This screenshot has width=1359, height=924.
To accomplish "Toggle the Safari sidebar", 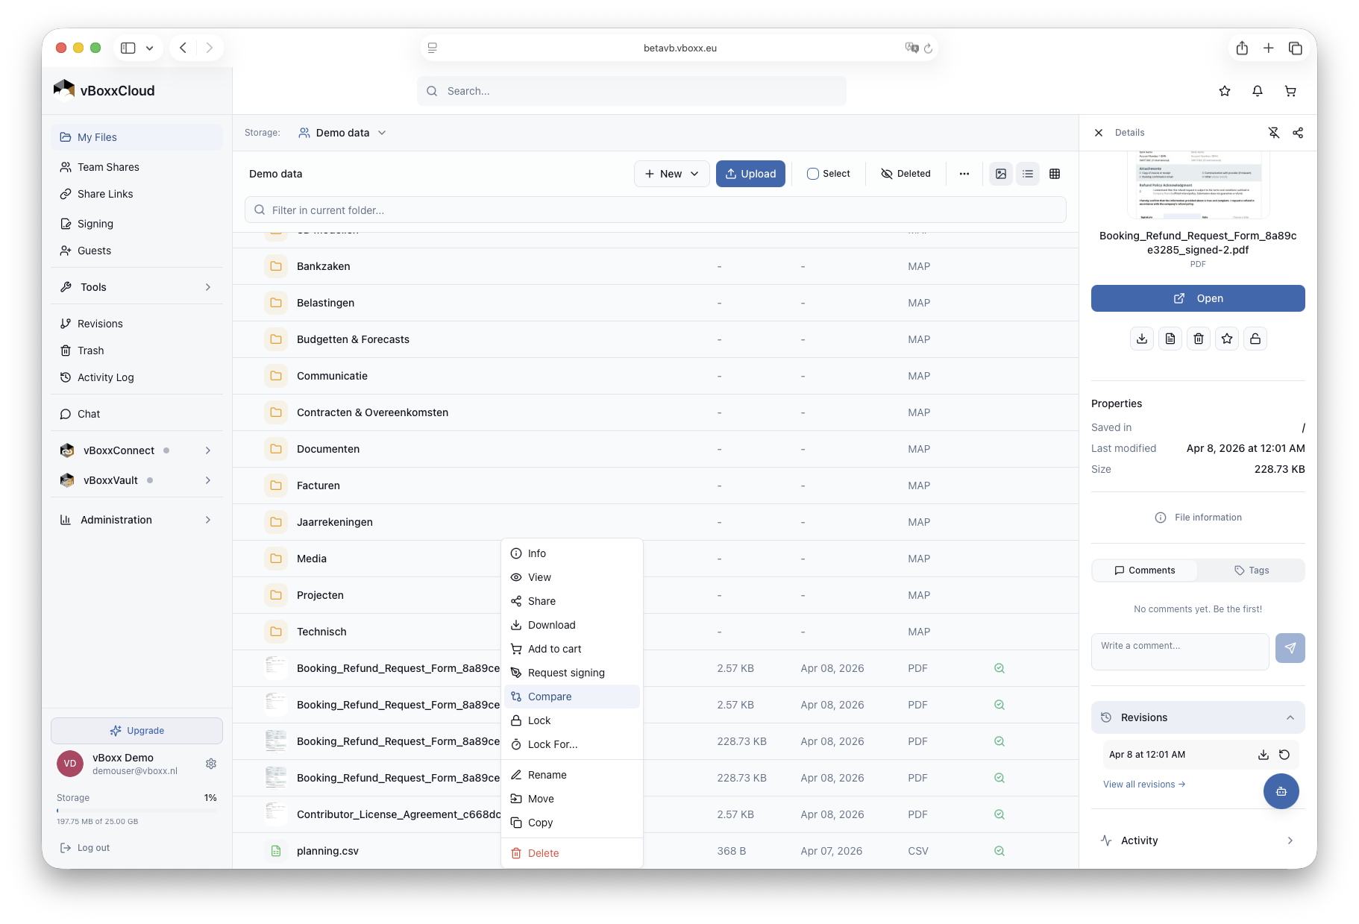I will click(x=128, y=48).
